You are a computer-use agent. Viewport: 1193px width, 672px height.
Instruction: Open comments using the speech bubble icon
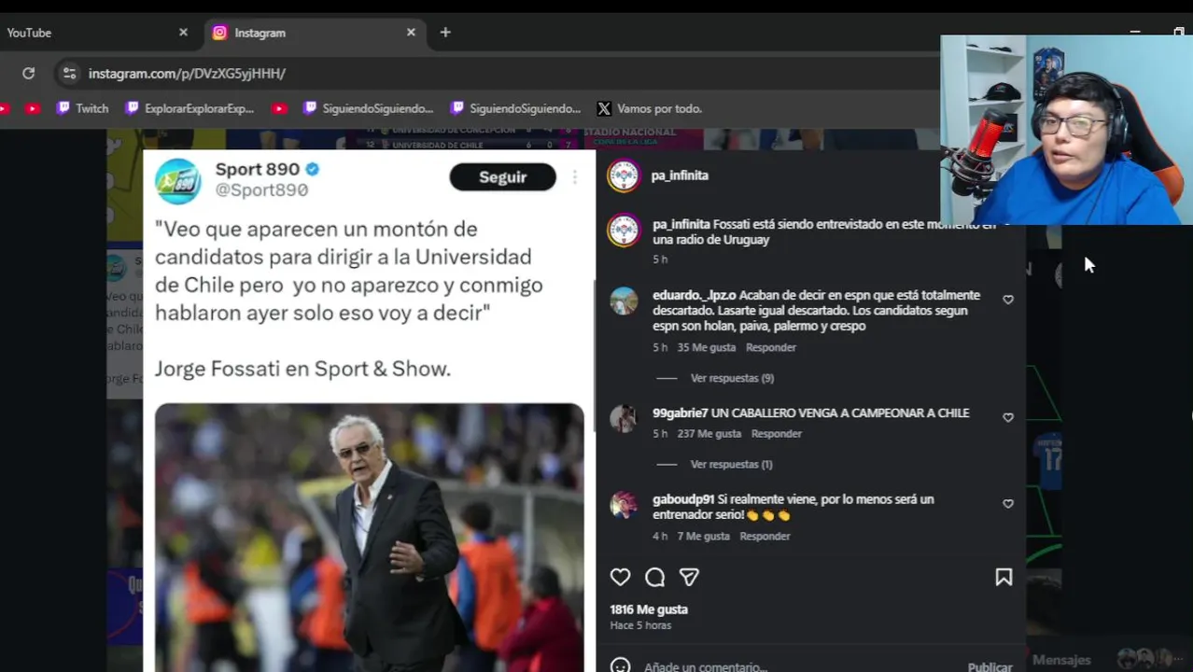[654, 578]
